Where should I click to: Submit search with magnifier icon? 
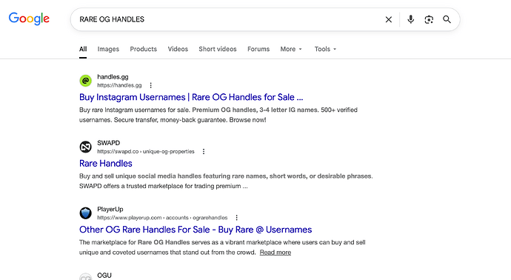pyautogui.click(x=447, y=19)
